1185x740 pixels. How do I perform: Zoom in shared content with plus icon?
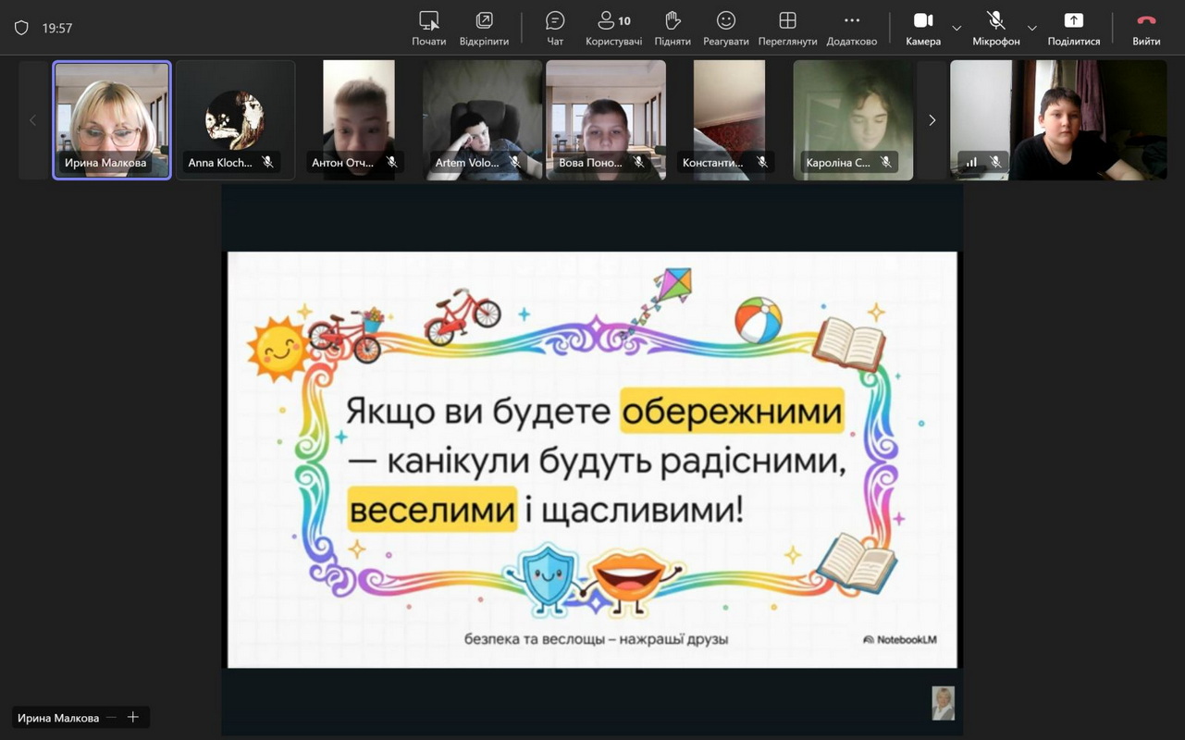point(133,718)
